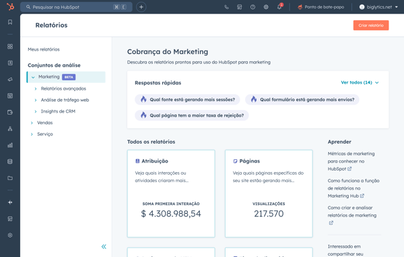Click the Criar relatório button
404x257 pixels.
coord(371,25)
